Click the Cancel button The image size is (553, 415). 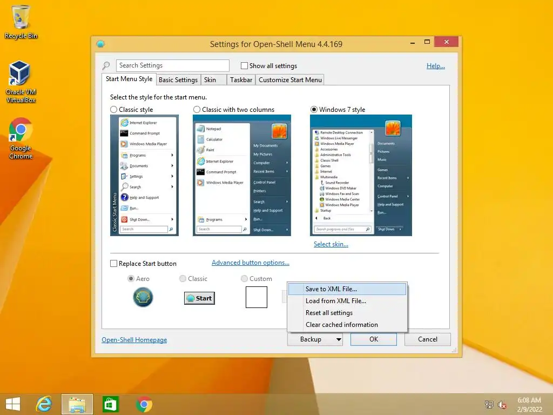coord(428,339)
